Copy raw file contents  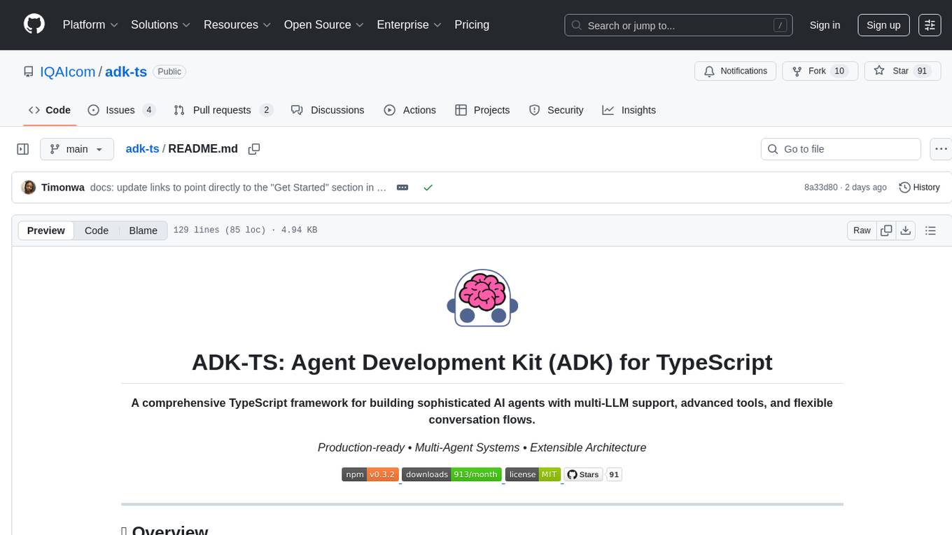point(886,230)
